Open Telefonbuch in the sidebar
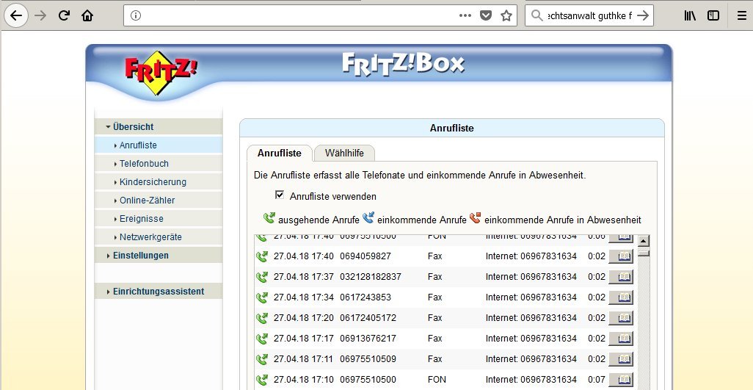Screen dimensions: 753x390 [159, 163]
